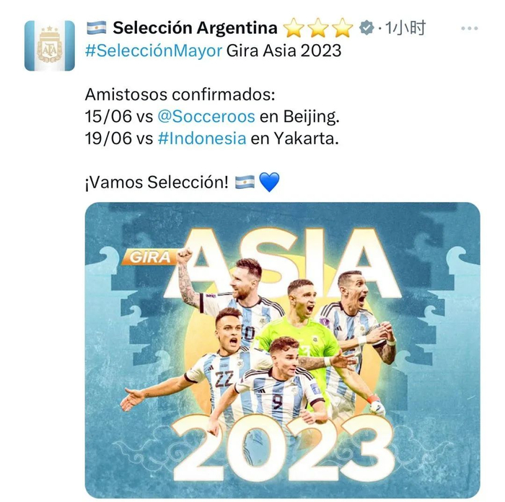This screenshot has height=502, width=505.
Task: Click the orange GIRA label in image
Action: point(150,257)
